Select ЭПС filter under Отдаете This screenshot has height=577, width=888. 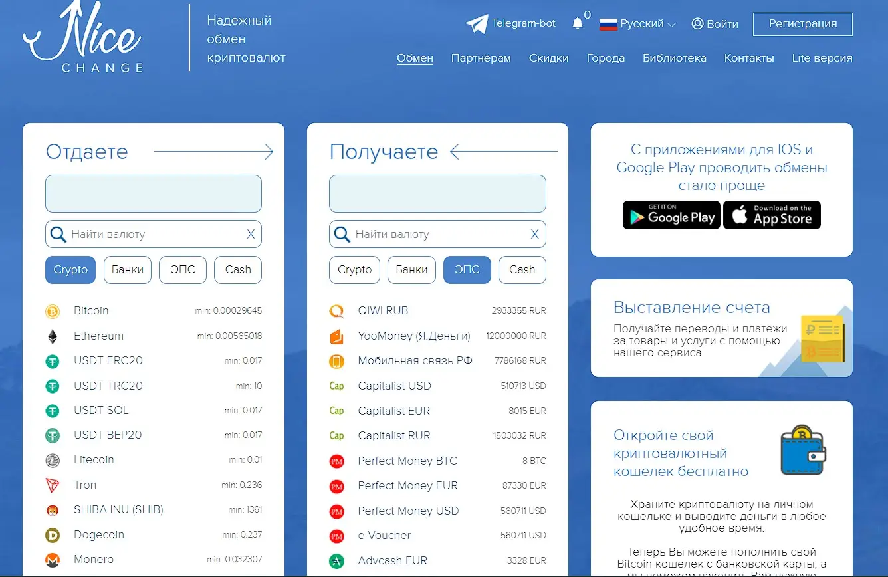[183, 270]
